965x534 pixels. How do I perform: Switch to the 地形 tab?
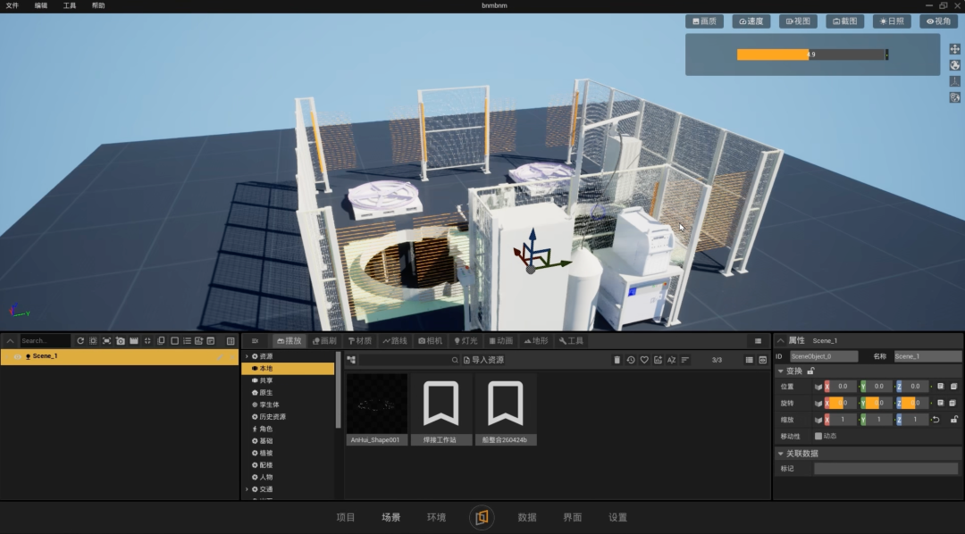[536, 341]
